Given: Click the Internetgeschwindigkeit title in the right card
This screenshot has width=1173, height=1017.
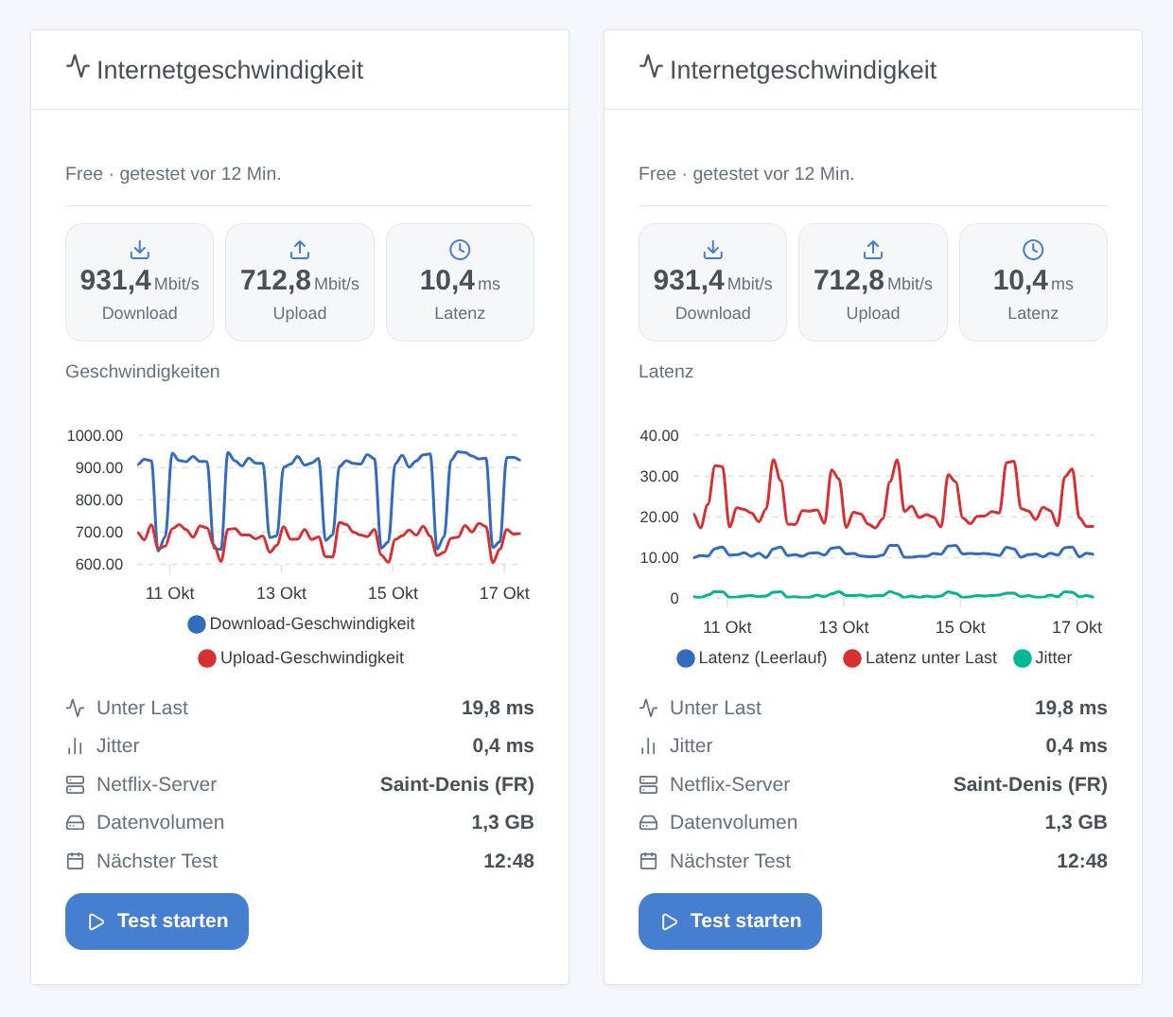Looking at the screenshot, I should tap(803, 70).
